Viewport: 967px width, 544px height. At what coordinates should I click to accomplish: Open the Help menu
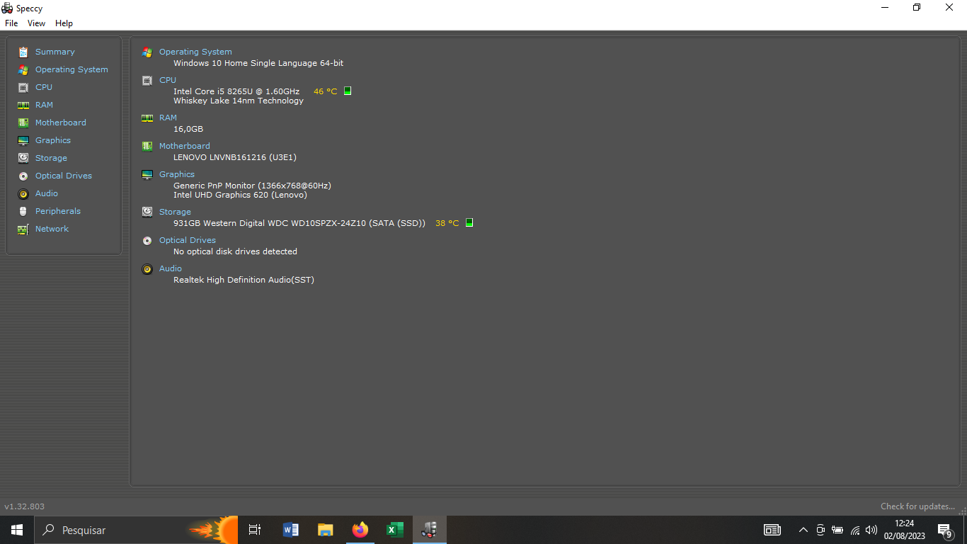point(64,23)
